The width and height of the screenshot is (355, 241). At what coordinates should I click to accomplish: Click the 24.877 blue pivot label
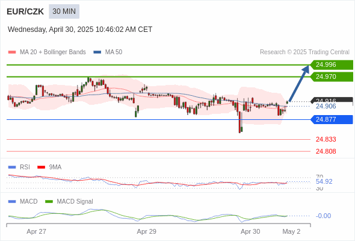click(332, 119)
